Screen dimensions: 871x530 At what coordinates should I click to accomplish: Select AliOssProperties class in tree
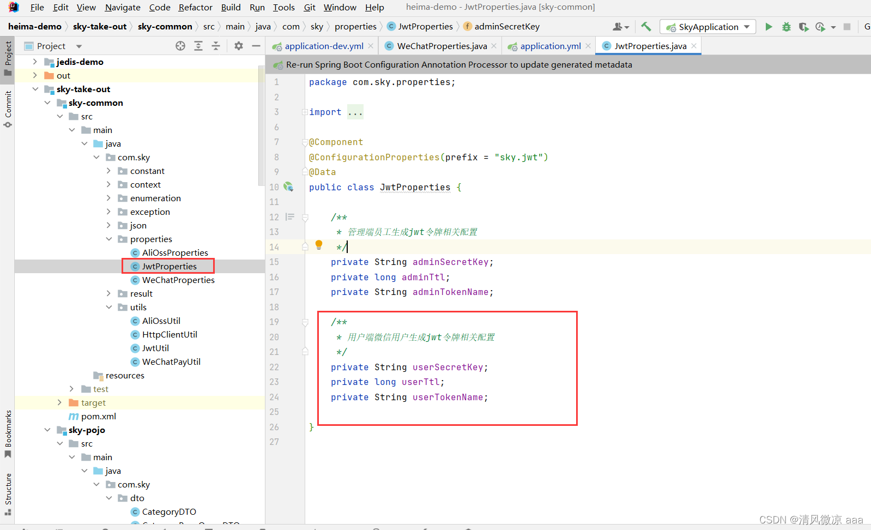pos(175,252)
